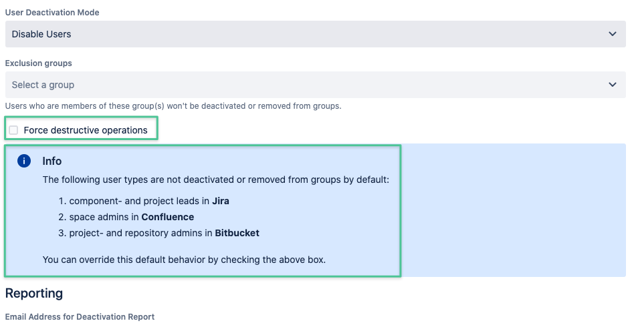634x323 pixels.
Task: Click the bold Jira text
Action: (x=221, y=201)
